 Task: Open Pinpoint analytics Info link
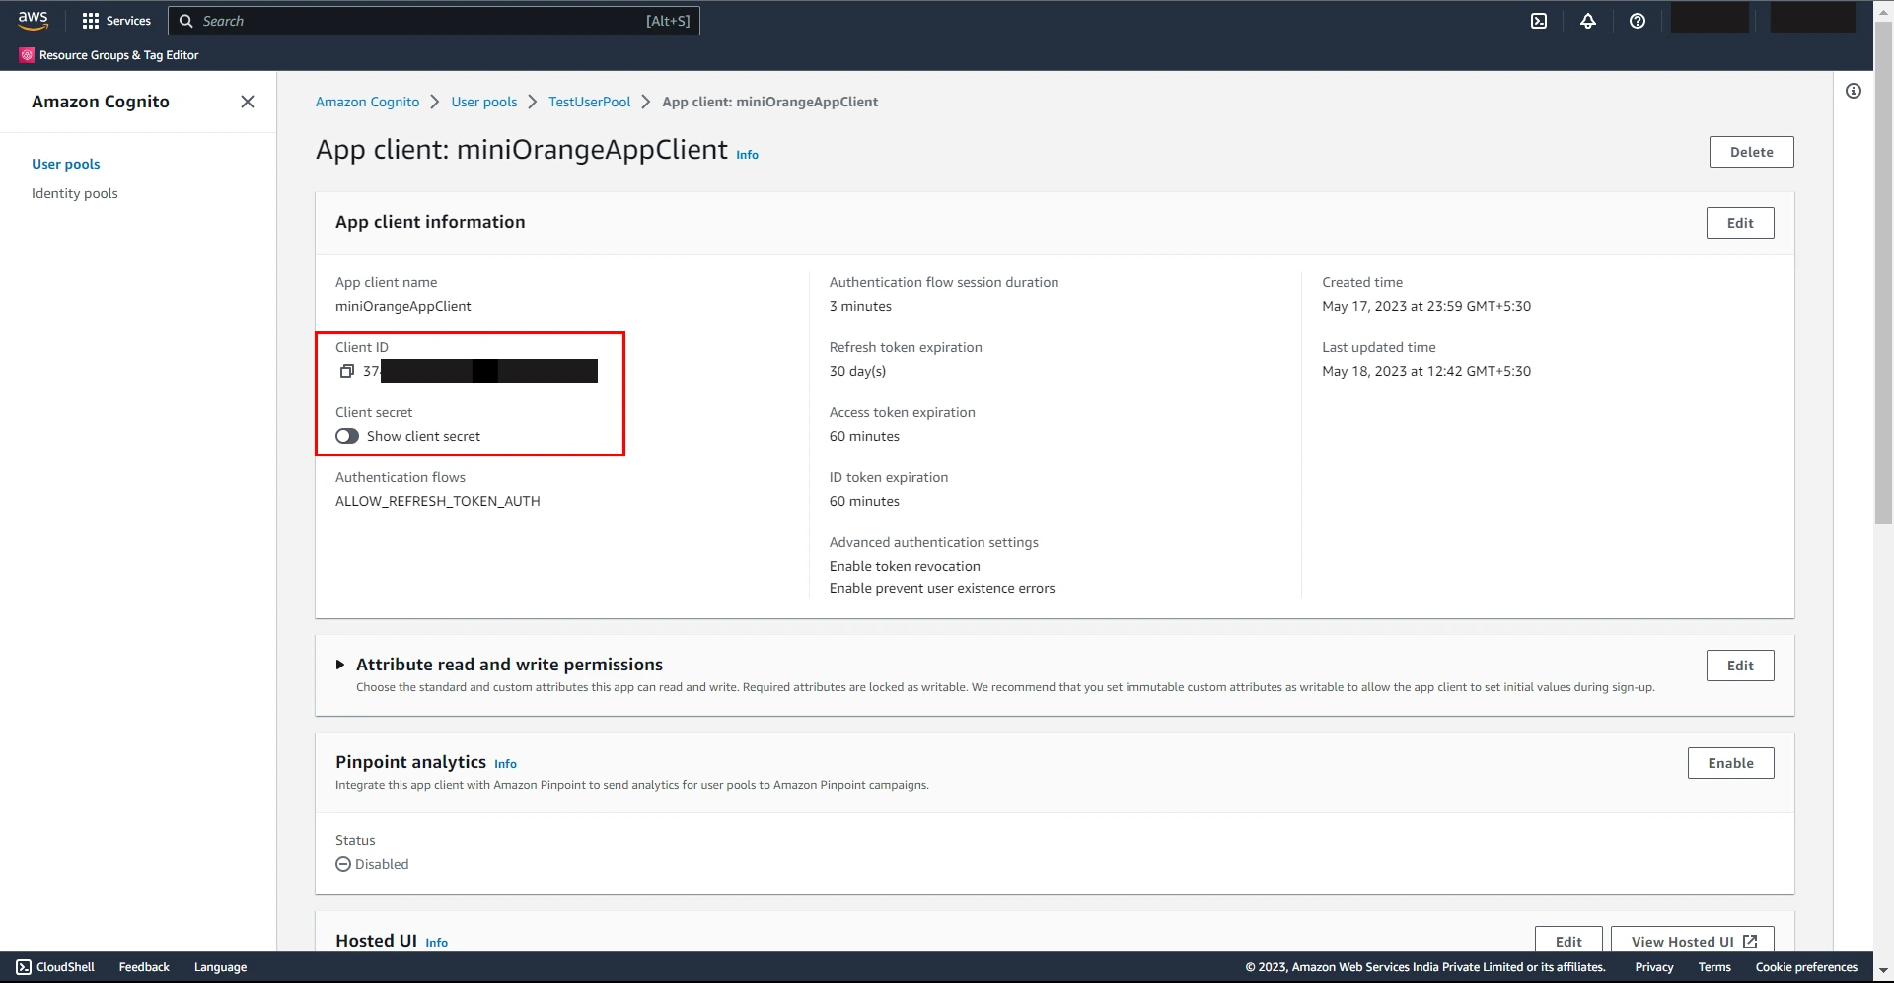[505, 764]
